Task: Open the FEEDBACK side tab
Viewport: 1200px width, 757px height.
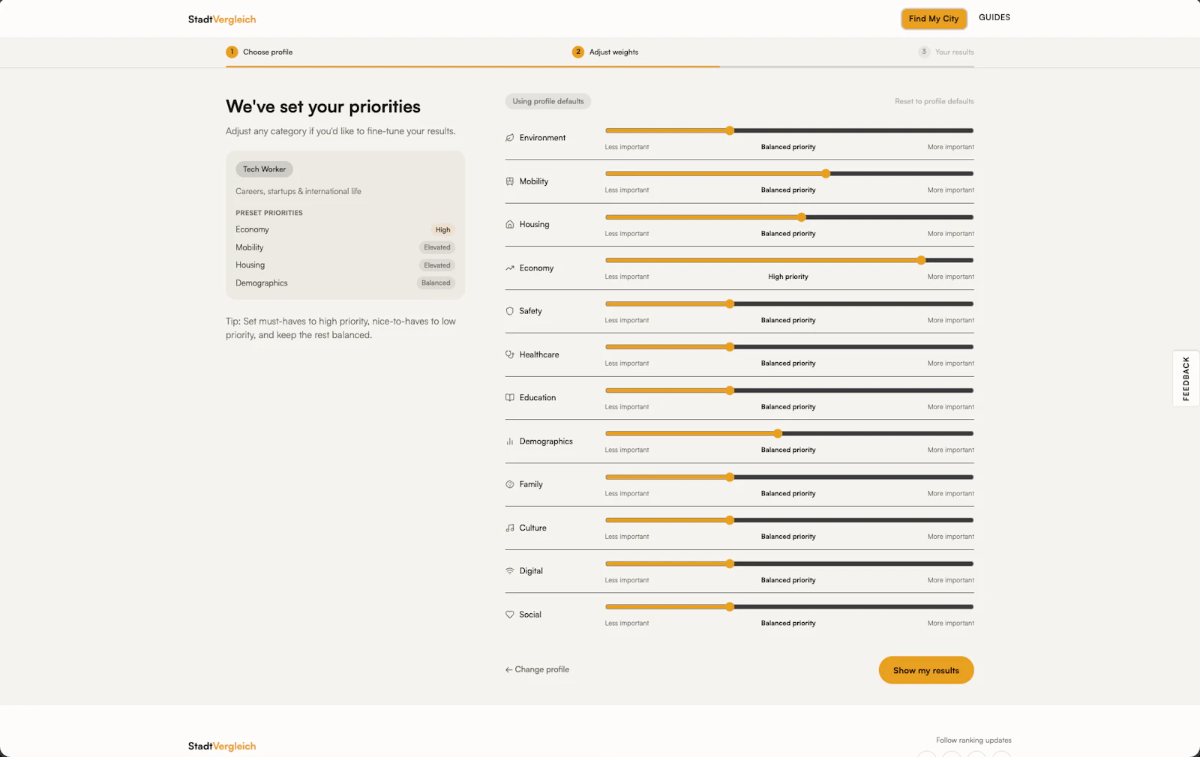Action: click(x=1186, y=378)
